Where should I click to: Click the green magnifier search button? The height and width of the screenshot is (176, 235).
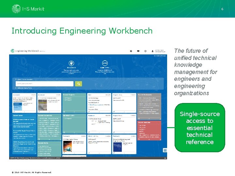point(79,84)
